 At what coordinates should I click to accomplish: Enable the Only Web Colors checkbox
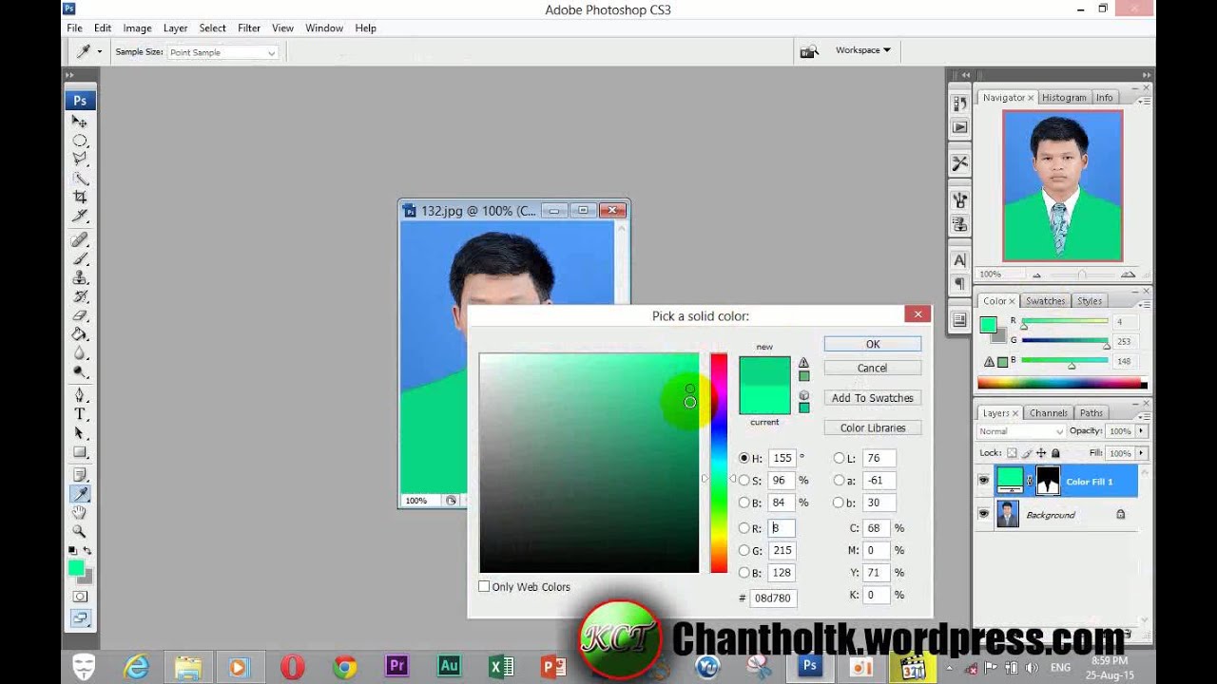pos(484,587)
